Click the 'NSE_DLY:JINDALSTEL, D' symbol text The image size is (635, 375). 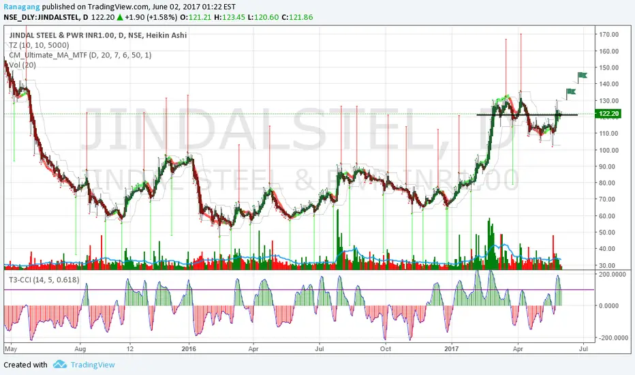[46, 17]
